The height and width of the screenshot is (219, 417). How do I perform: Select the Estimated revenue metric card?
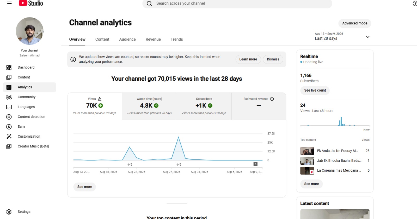coord(259,106)
